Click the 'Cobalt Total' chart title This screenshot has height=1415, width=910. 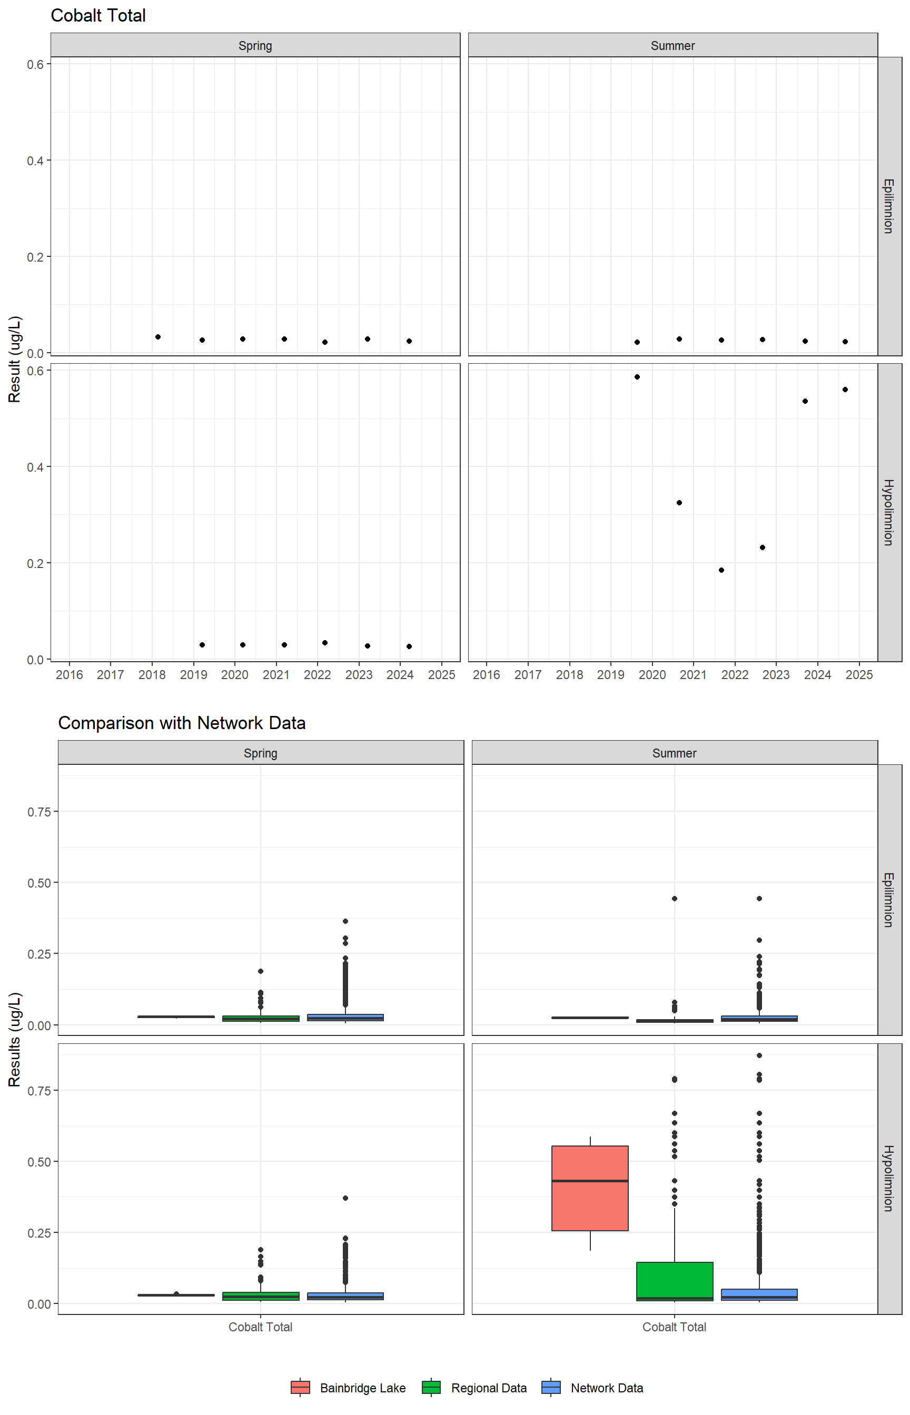pyautogui.click(x=98, y=16)
